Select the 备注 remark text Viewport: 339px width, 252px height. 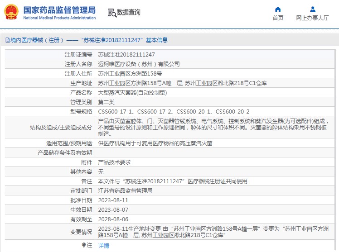173,181
